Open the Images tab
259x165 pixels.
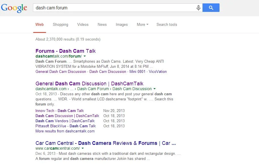coord(122,25)
